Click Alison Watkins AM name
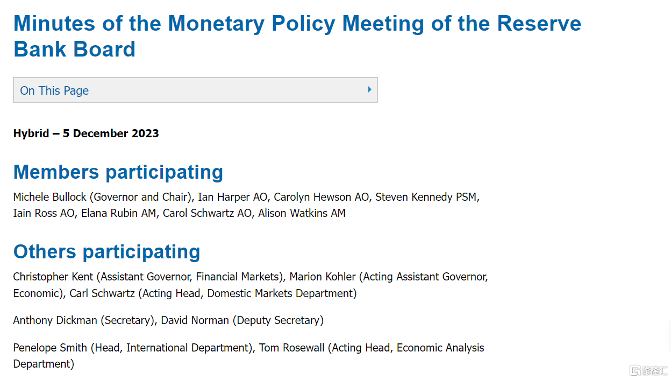The width and height of the screenshot is (671, 380). [302, 213]
